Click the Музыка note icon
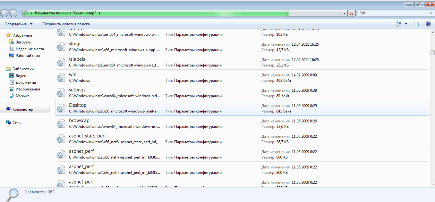This screenshot has width=435, height=202. coord(12,96)
